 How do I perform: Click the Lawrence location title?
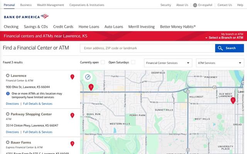(19, 75)
